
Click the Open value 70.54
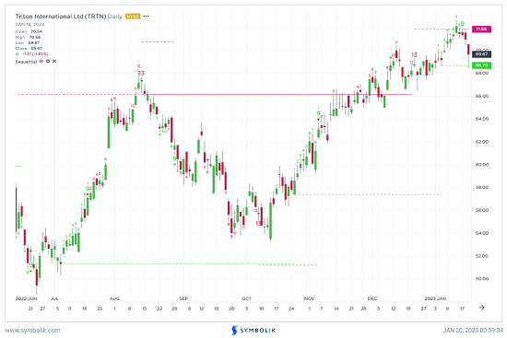tap(36, 31)
